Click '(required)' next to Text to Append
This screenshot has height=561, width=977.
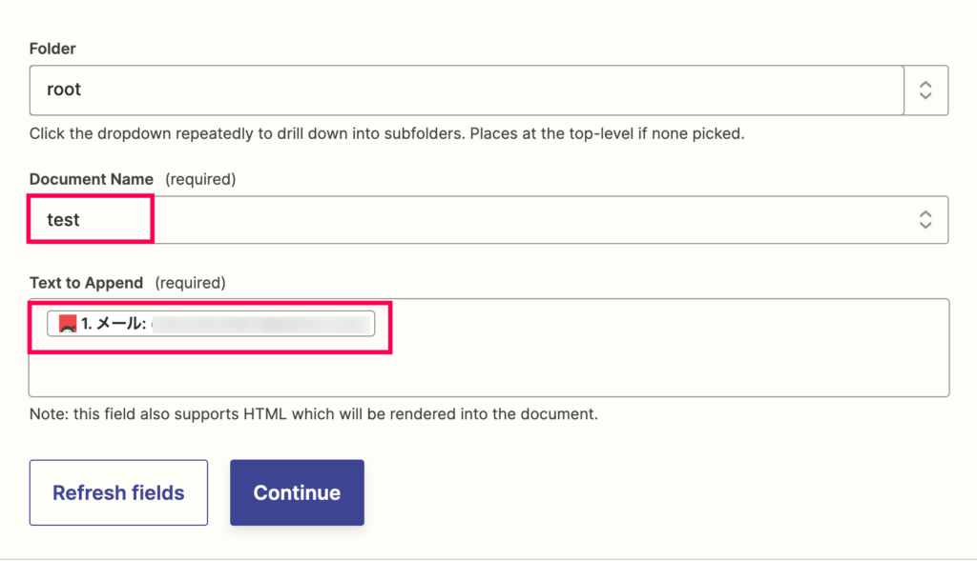tap(190, 283)
